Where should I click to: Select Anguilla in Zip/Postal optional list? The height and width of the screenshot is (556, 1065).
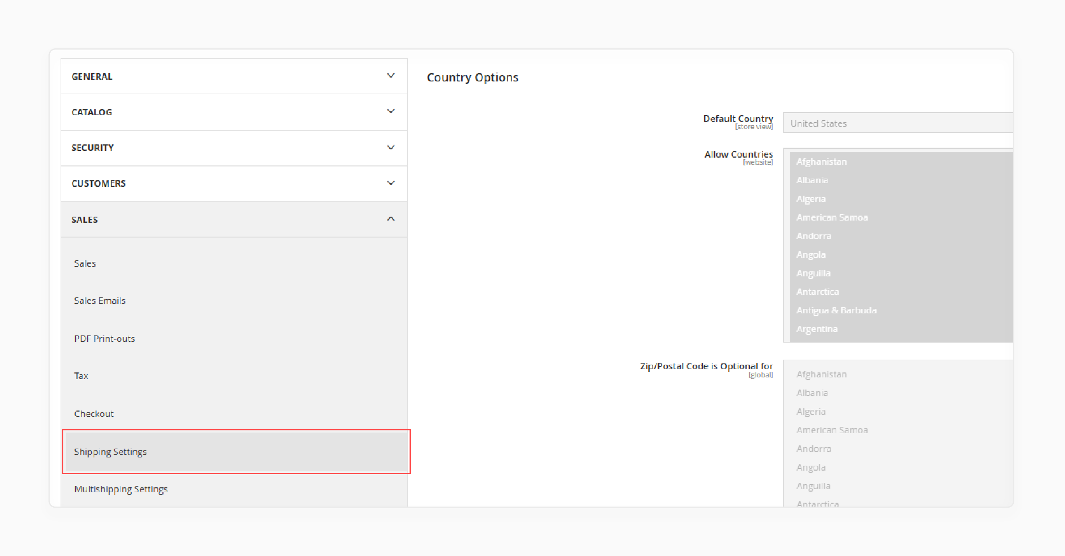point(901,486)
